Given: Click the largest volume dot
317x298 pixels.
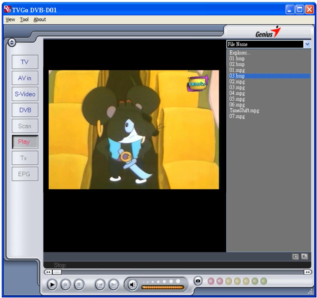Looking at the screenshot, I should [x=178, y=281].
